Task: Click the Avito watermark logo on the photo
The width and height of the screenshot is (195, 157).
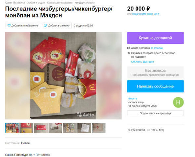Action: [x=86, y=115]
